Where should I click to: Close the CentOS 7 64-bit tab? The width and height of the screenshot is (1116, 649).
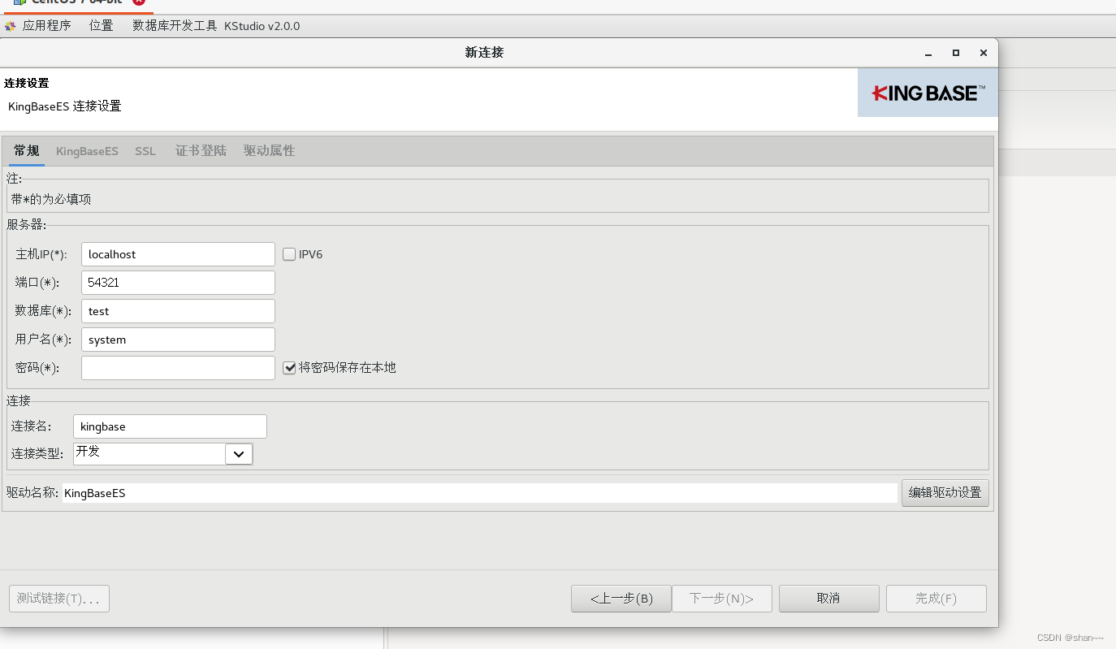point(139,2)
